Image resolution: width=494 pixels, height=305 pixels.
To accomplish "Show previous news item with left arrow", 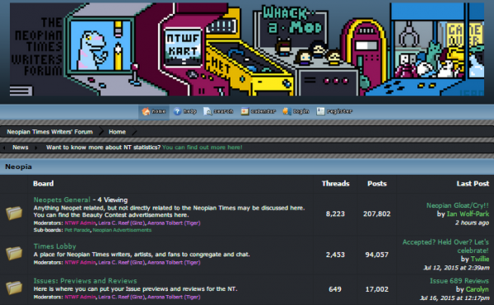I will pyautogui.click(x=4, y=148).
